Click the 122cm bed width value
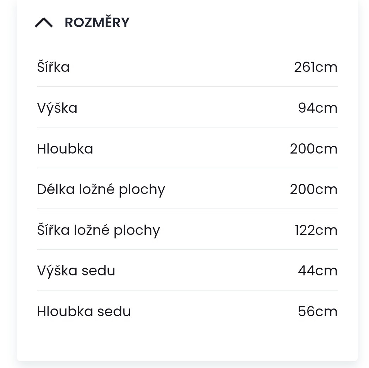 coord(315,230)
